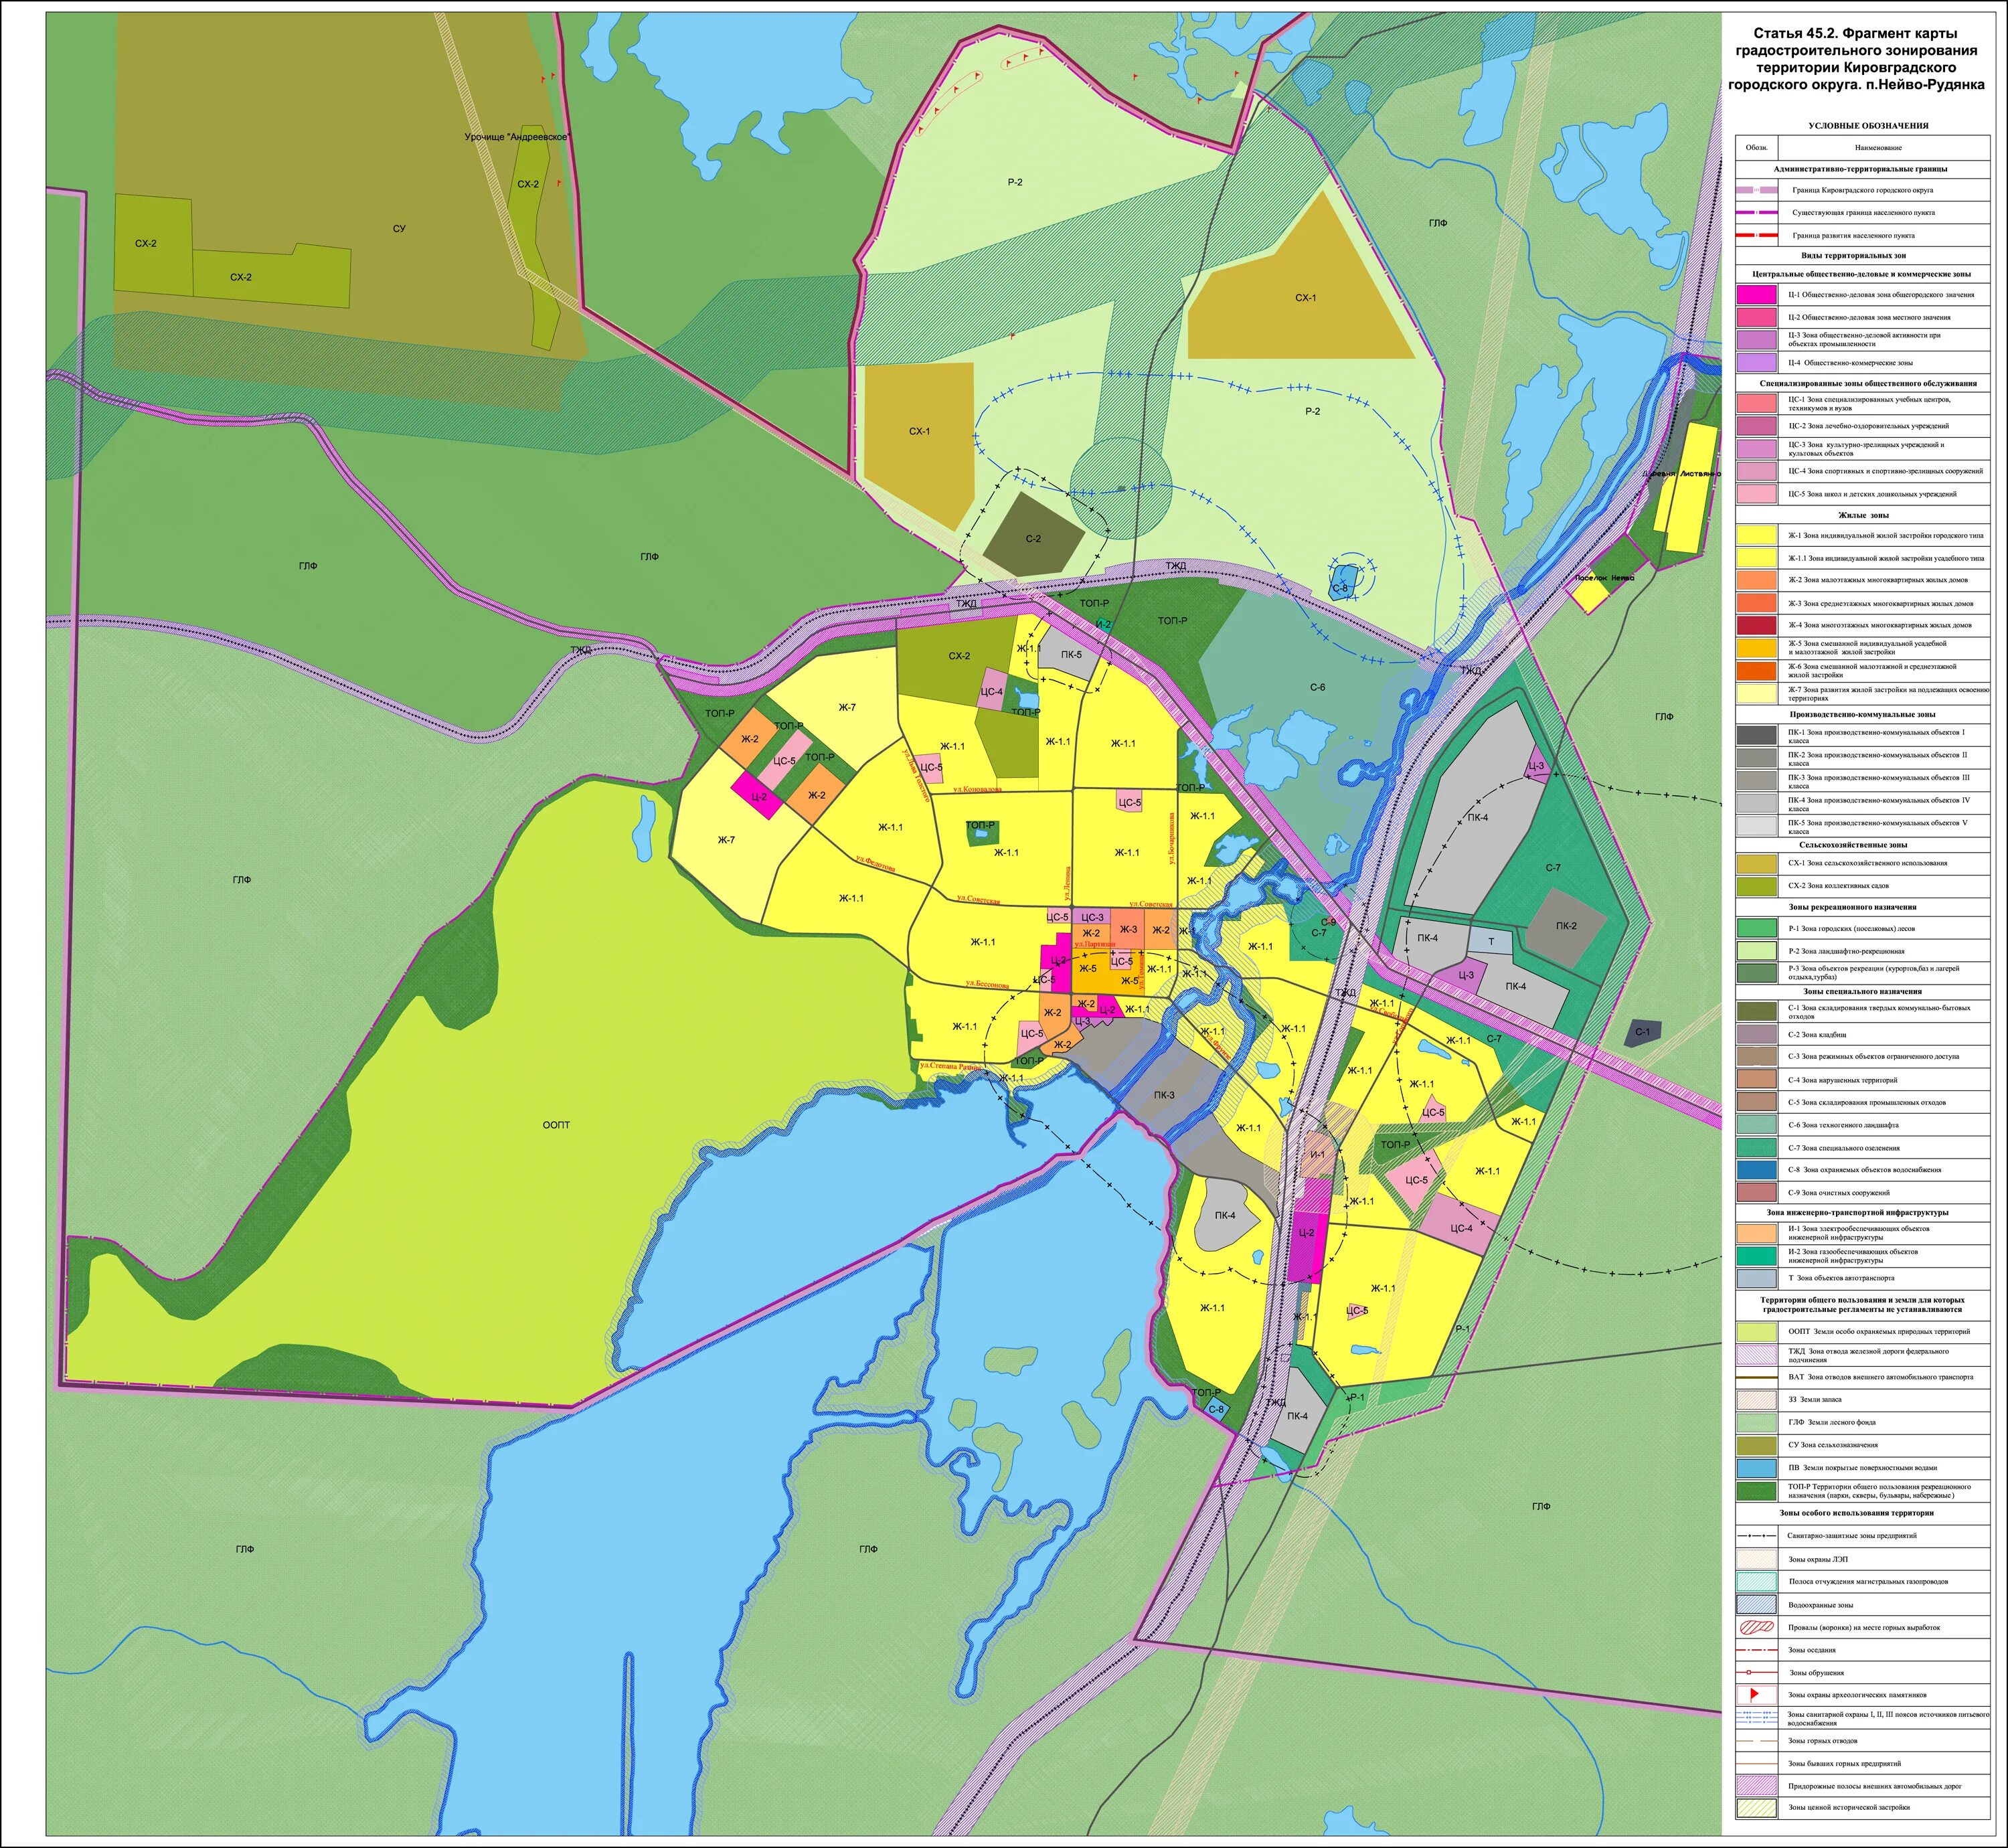Click the СУ agricultural zone label on map
This screenshot has height=1848, width=2008.
pyautogui.click(x=399, y=229)
